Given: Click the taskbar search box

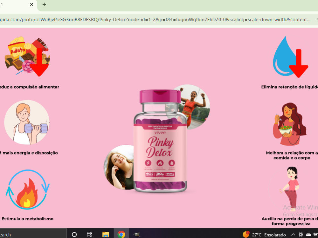Looking at the screenshot, I should click(x=33, y=233).
